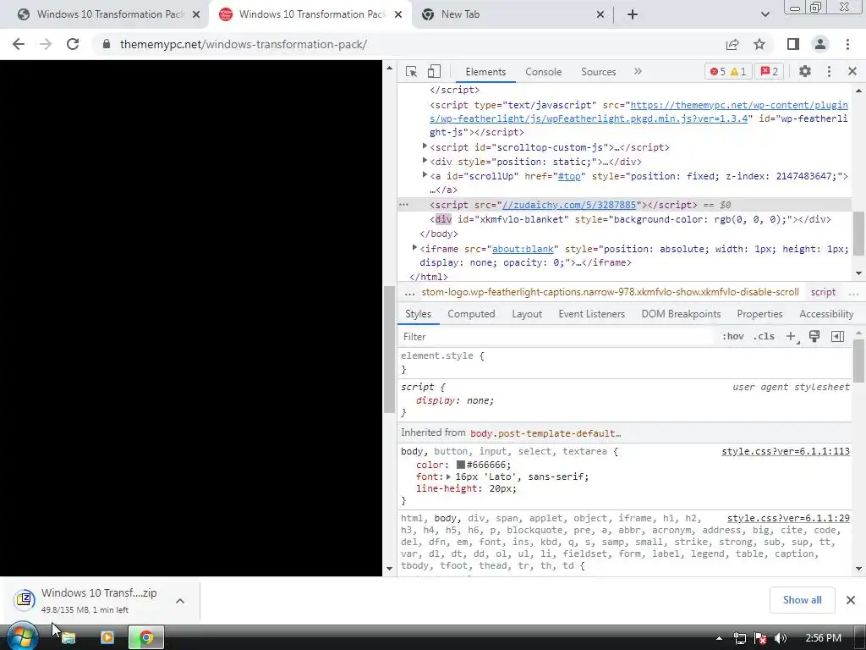Open the DOM Breakpoints tab
Screen dimensions: 866x650
[681, 314]
